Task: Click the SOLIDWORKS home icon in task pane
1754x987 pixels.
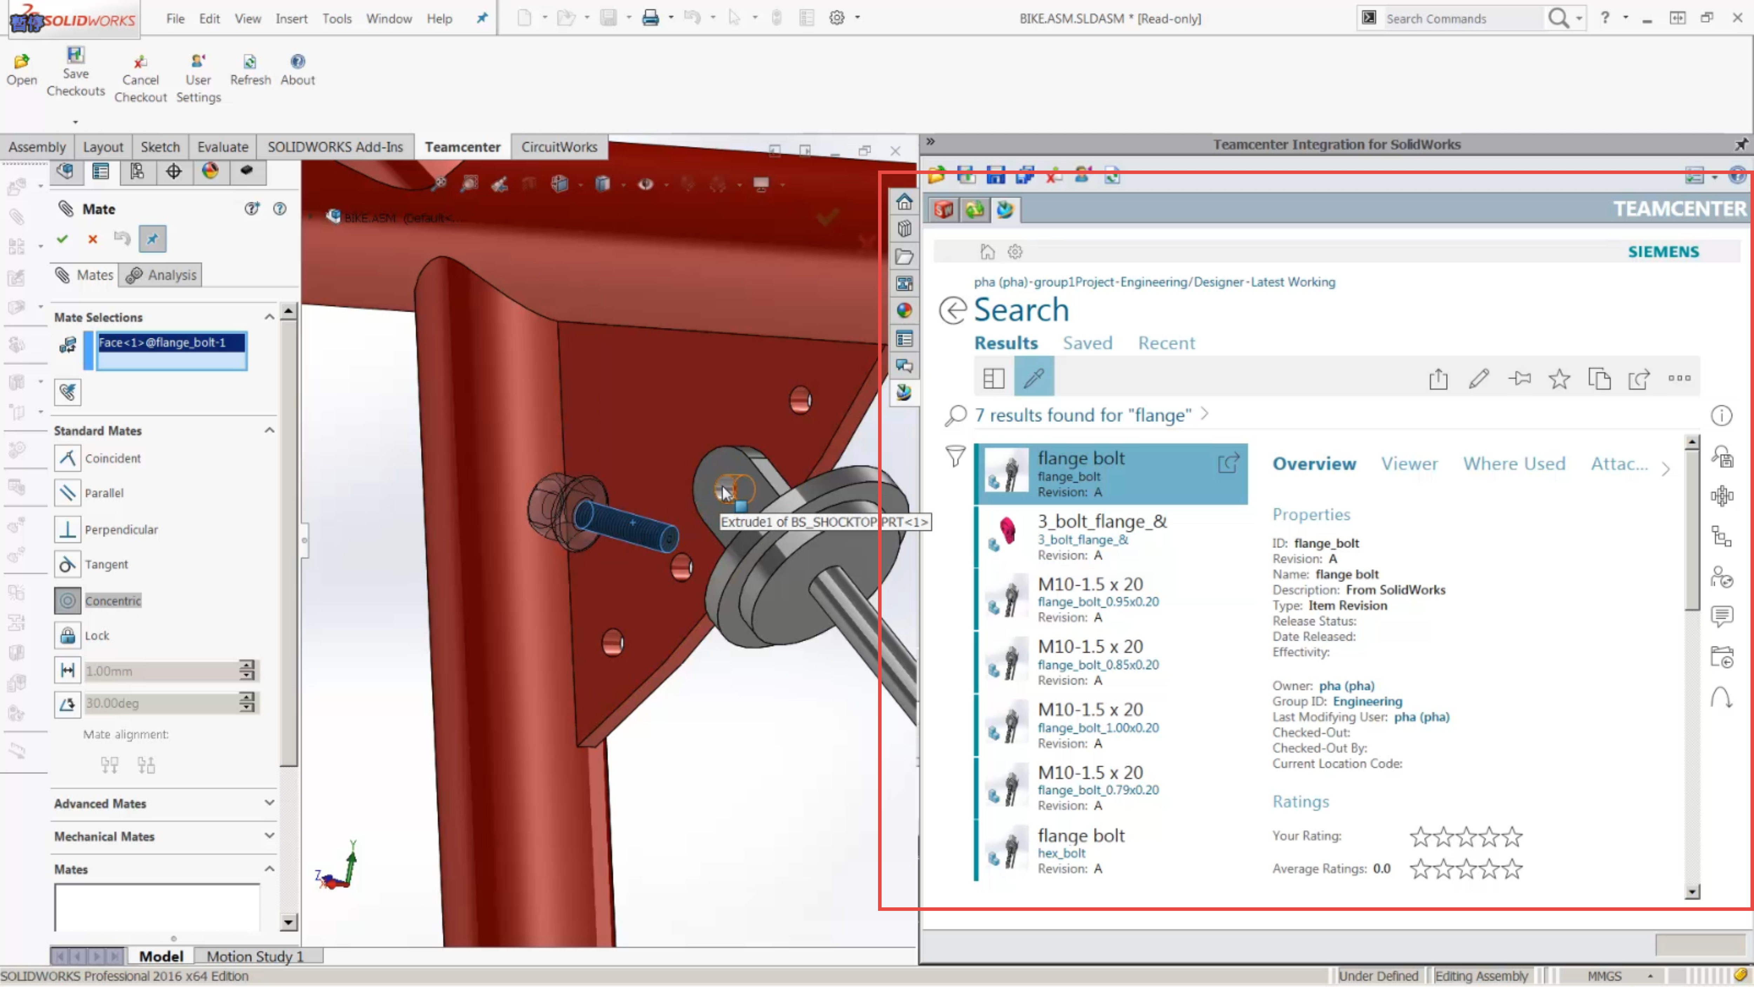Action: tap(904, 202)
